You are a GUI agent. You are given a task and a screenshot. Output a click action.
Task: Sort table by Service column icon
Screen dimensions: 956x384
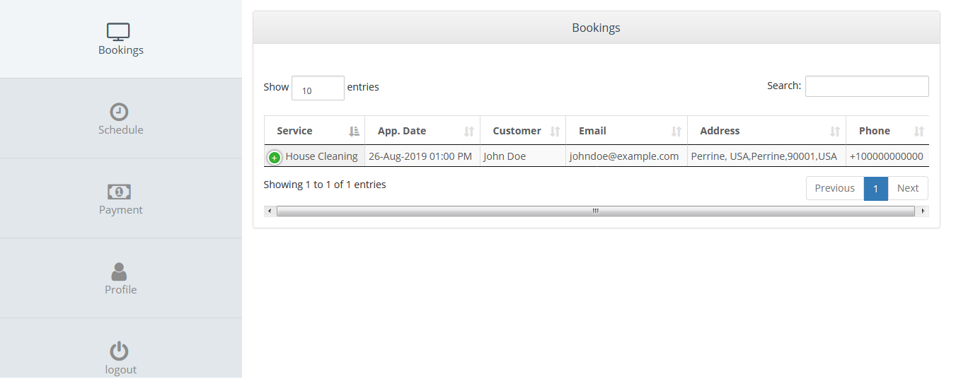pyautogui.click(x=354, y=131)
